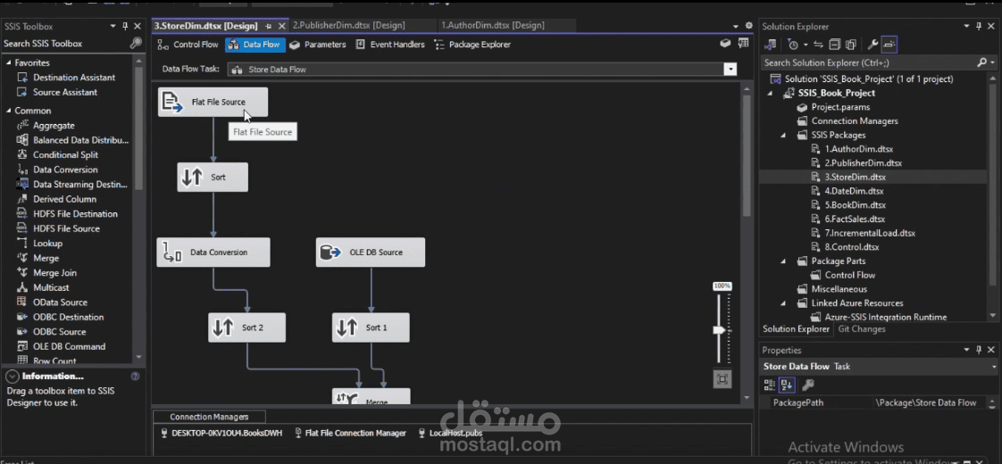
Task: Click the canvas zoom slider handle
Action: [720, 330]
